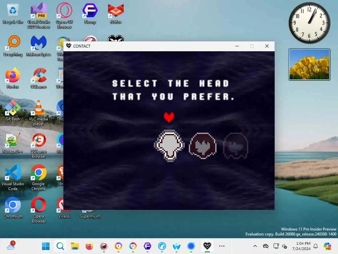338x254 pixels.
Task: Launch Visual Studio 2022 Preview shortcut
Action: pyautogui.click(x=39, y=16)
